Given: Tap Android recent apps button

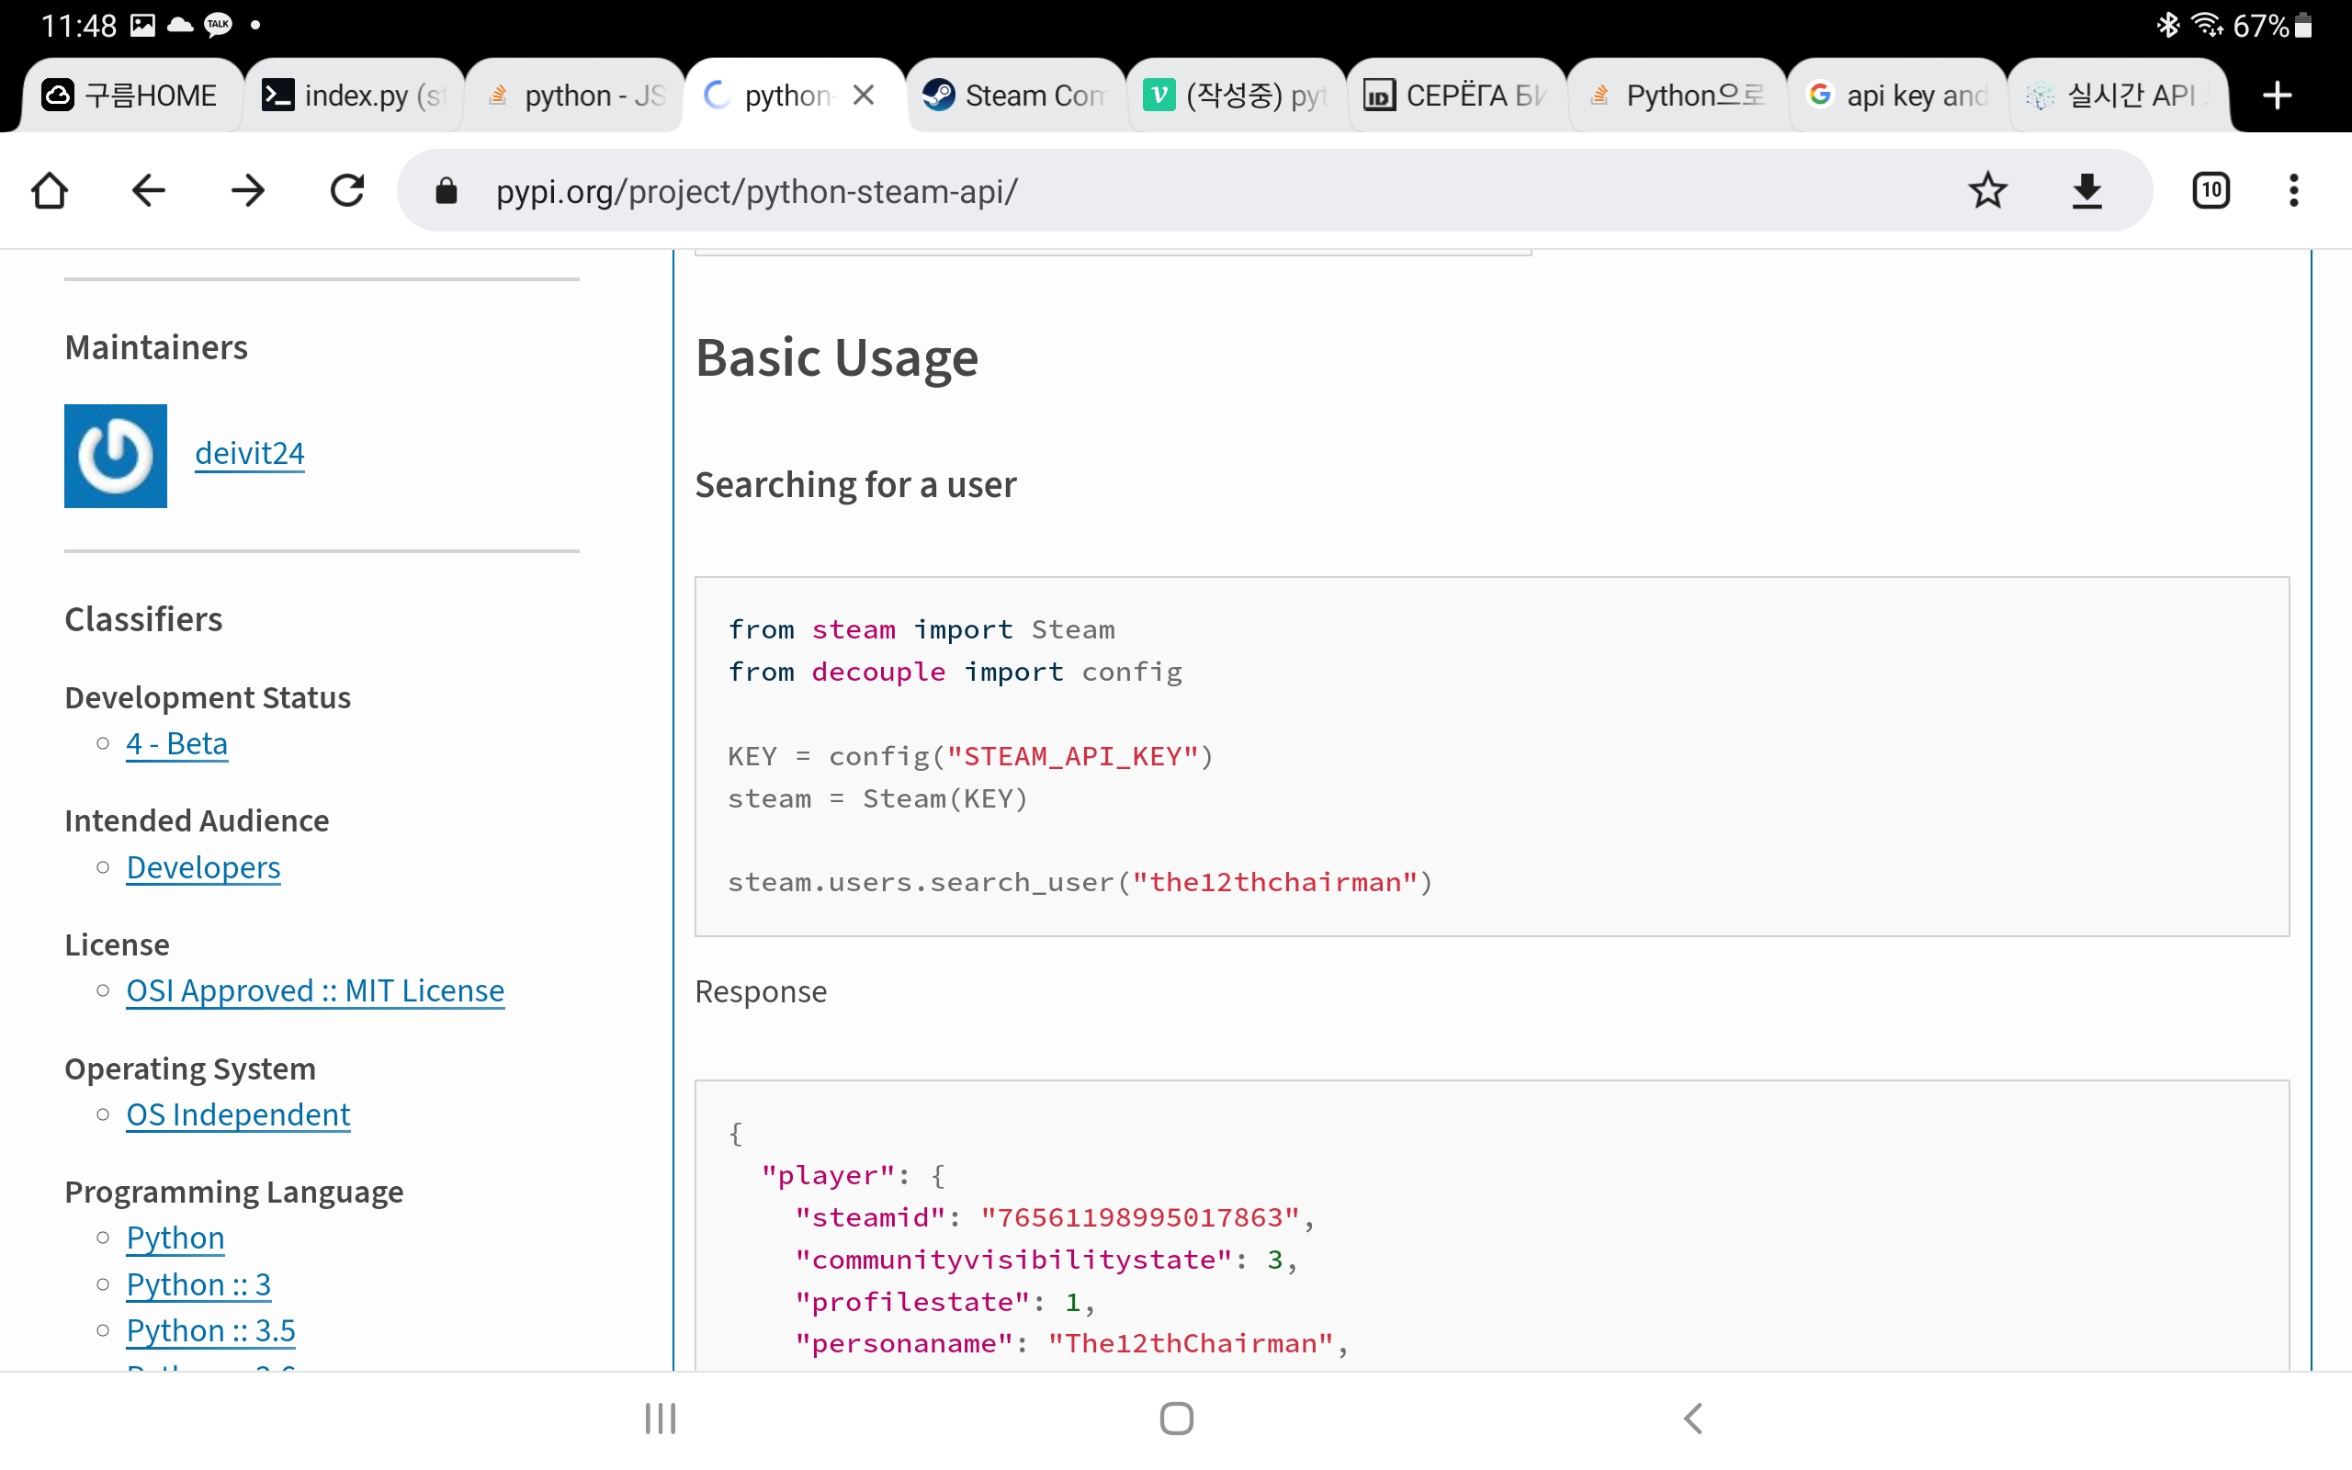Looking at the screenshot, I should pos(661,1419).
